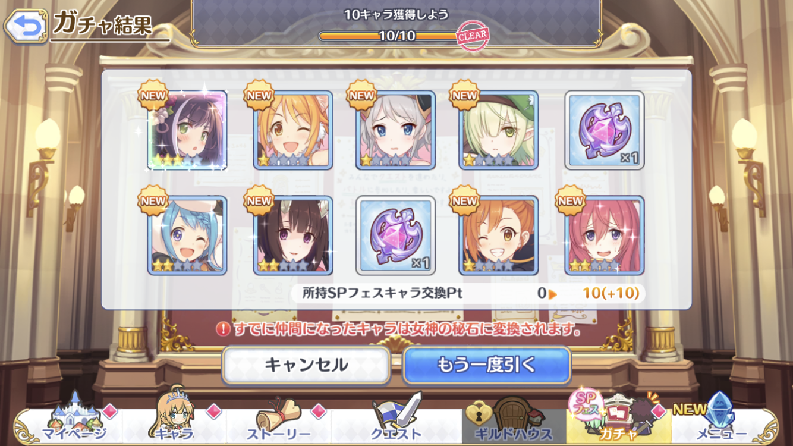Select the orange-haired winking cat-ear character

point(293,130)
